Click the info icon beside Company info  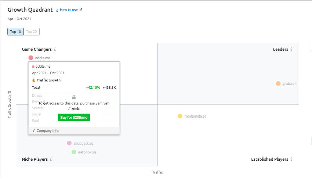(x=34, y=131)
